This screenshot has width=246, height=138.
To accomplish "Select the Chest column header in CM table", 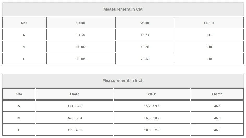I will (x=81, y=23).
